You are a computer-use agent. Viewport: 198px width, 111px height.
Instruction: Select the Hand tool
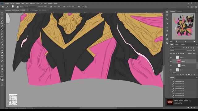pyautogui.click(x=2, y=69)
